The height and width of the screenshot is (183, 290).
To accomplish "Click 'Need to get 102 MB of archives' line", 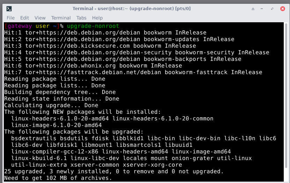I will click(x=58, y=178).
